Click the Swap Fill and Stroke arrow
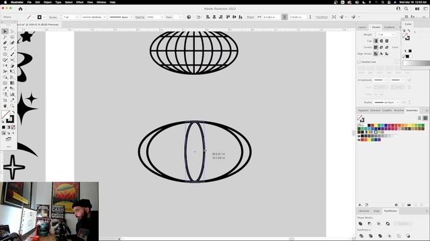The image size is (430, 241). (13, 112)
